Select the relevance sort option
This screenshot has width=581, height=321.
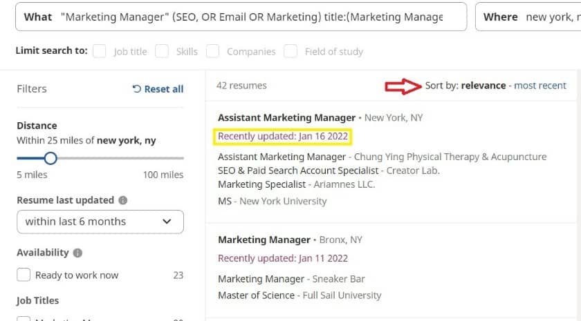tap(483, 86)
